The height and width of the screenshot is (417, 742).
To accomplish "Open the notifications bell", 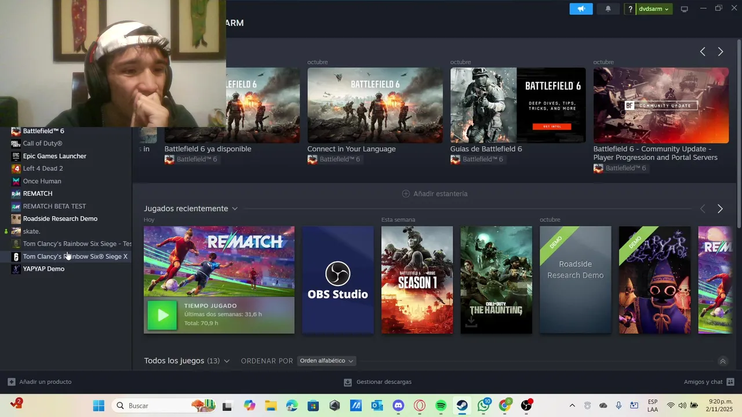I will (x=608, y=9).
